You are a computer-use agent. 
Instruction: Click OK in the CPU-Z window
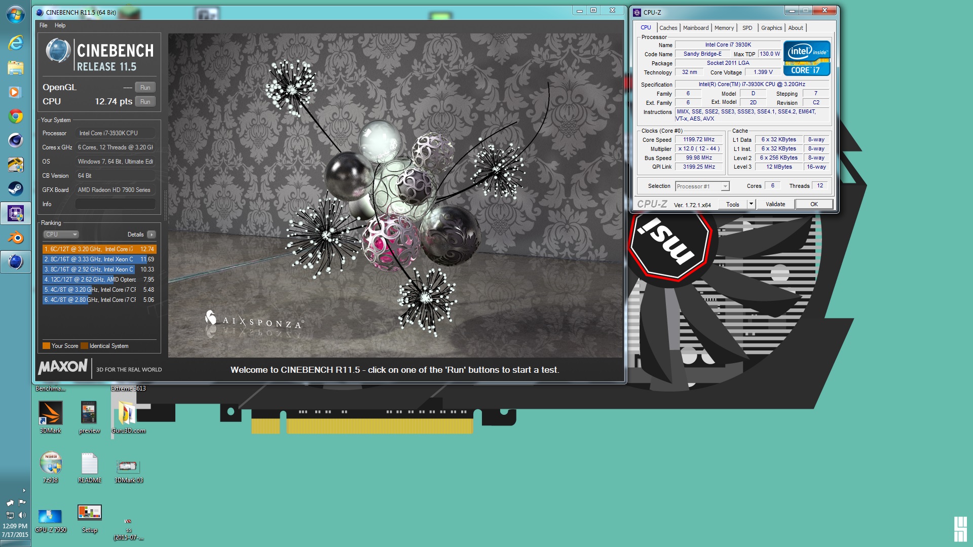tap(814, 205)
